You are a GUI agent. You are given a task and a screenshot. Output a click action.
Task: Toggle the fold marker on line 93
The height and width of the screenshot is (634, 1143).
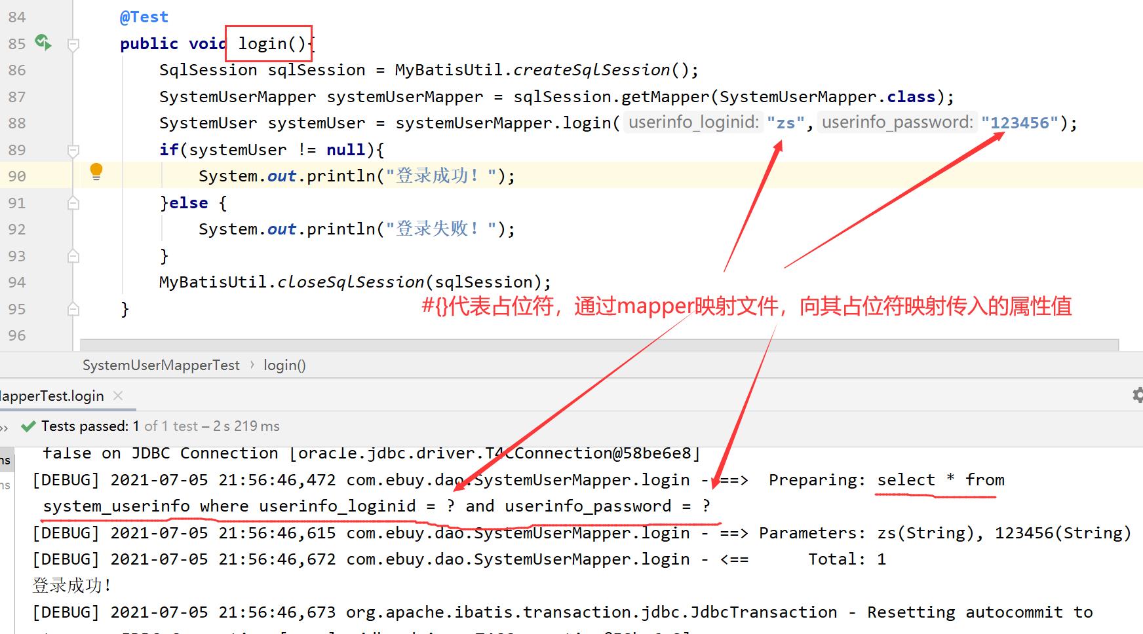click(73, 256)
